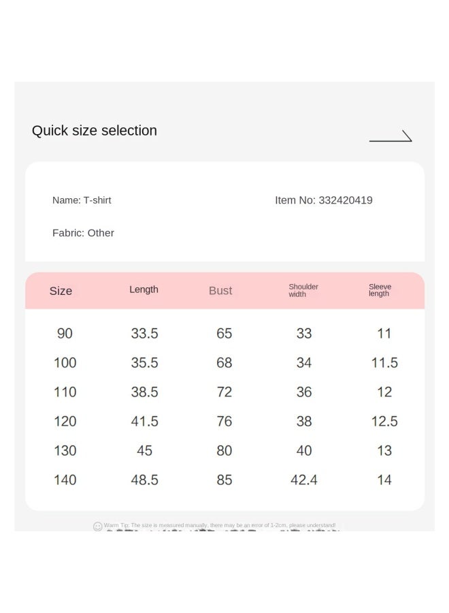Click the Sleeve length header

(x=380, y=290)
